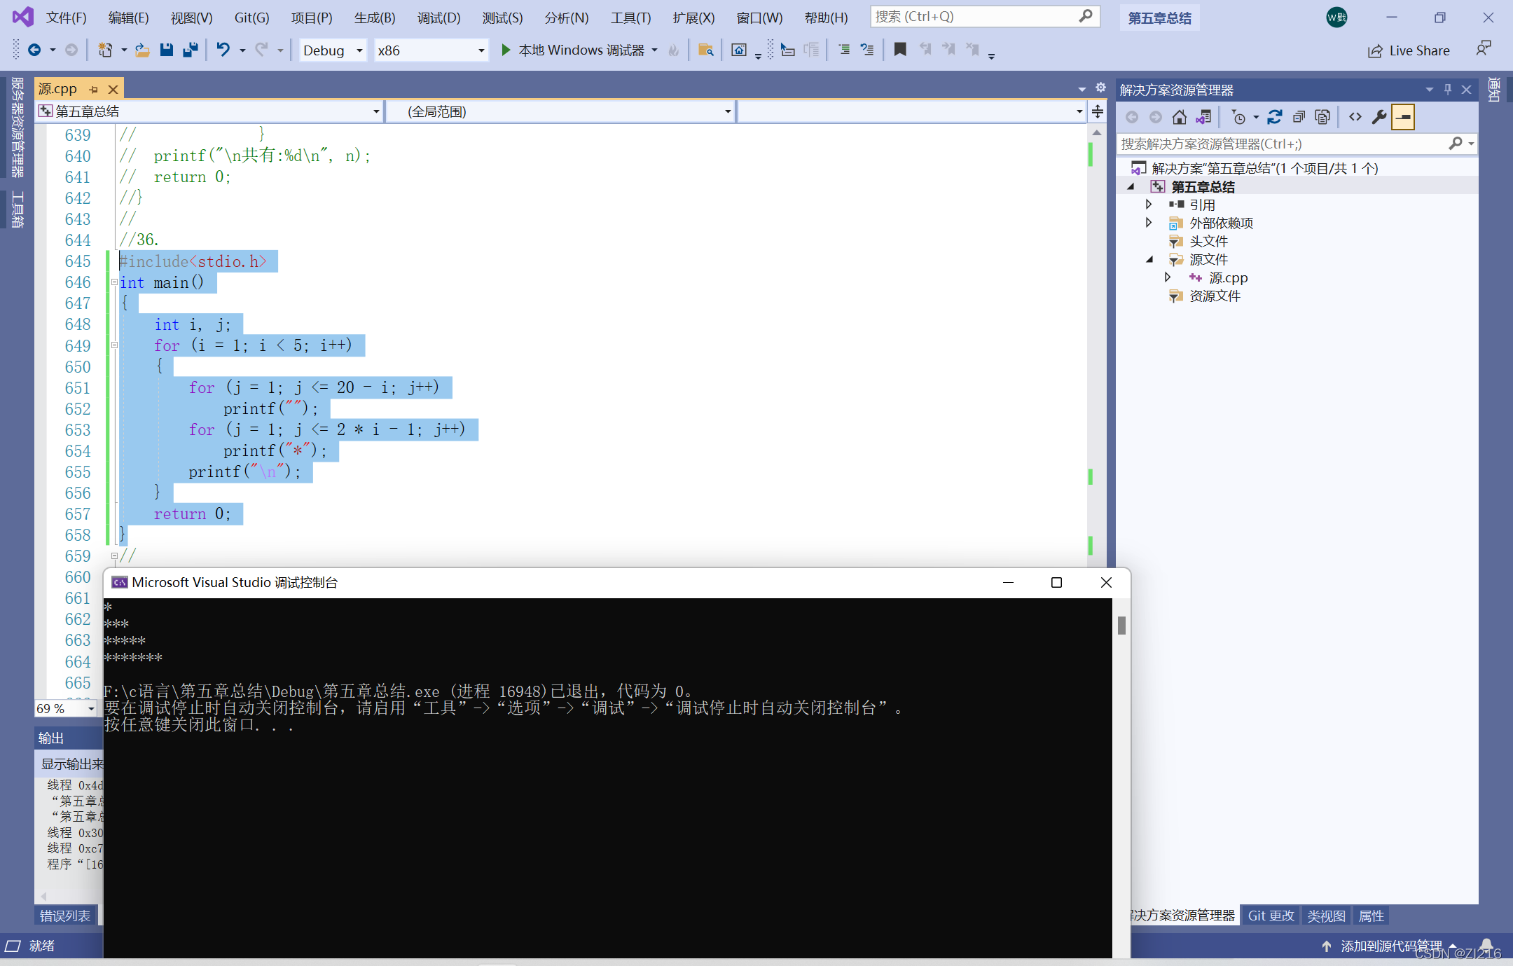
Task: Expand the 源.cpp file node
Action: tap(1168, 277)
